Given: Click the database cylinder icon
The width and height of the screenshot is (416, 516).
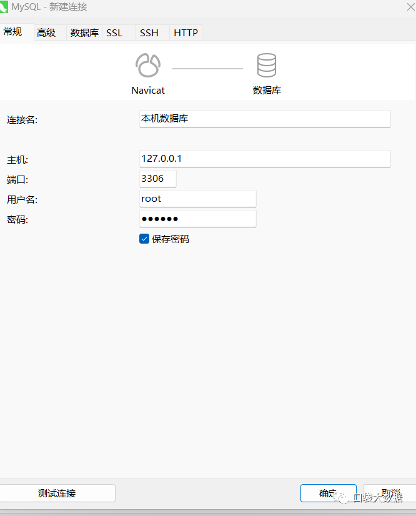Looking at the screenshot, I should click(267, 66).
